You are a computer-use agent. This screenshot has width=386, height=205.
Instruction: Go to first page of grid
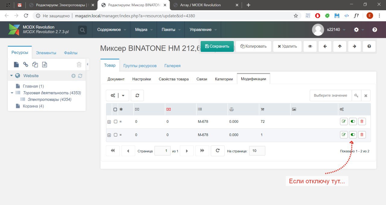coord(113,151)
